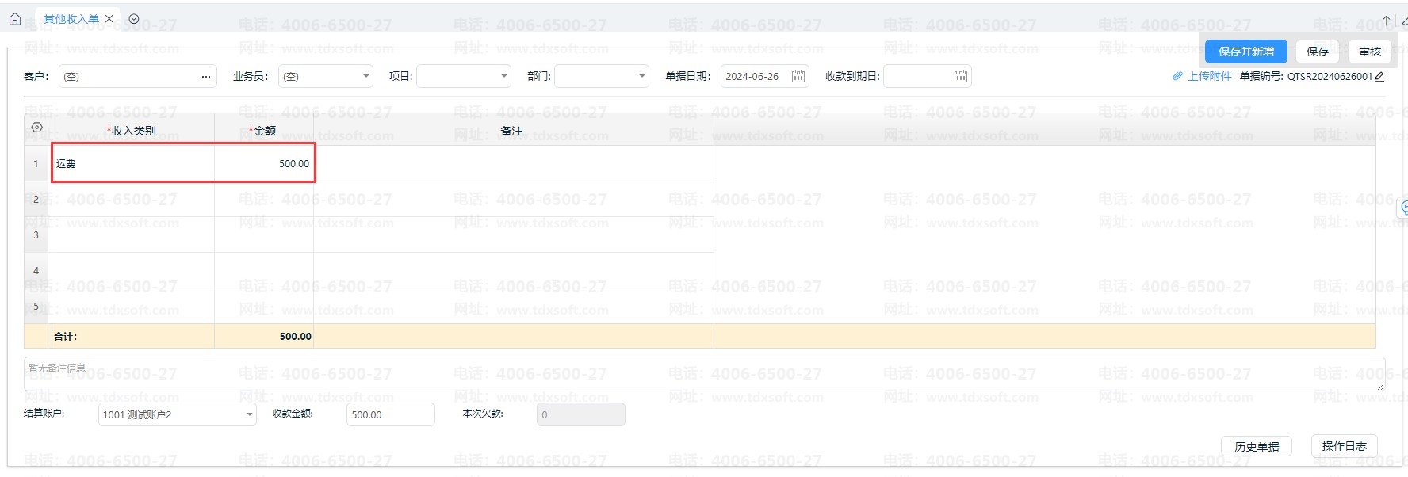
Task: Click the up arrow icon at top right
Action: click(1386, 21)
